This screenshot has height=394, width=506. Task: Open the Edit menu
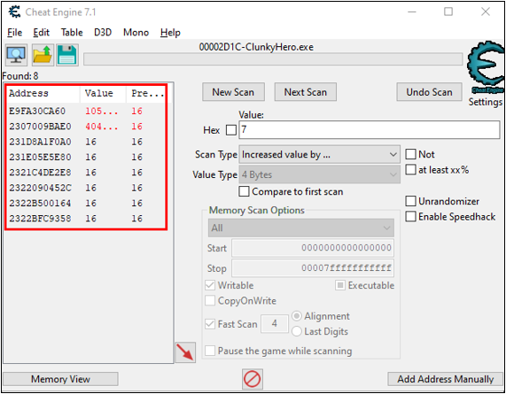coord(41,33)
